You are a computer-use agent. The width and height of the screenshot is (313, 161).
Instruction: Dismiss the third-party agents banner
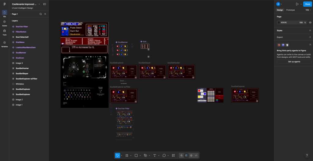pos(310,45)
